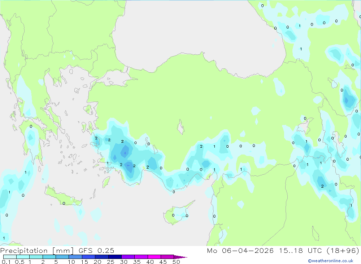
Task: Click the '50' legend scale label
Action: [x=177, y=262]
